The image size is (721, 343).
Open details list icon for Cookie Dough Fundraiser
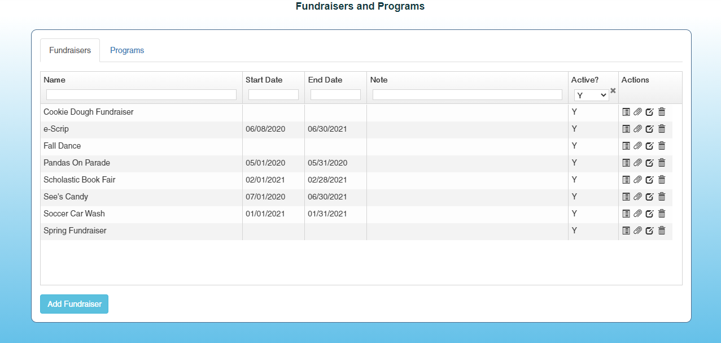tap(626, 112)
